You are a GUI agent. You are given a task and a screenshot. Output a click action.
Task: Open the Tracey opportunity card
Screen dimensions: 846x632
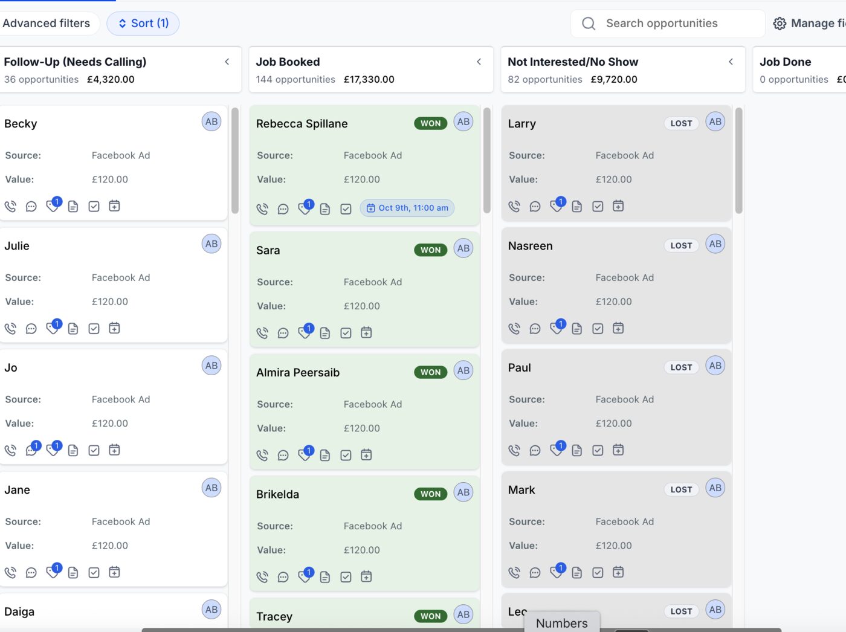tap(364, 614)
